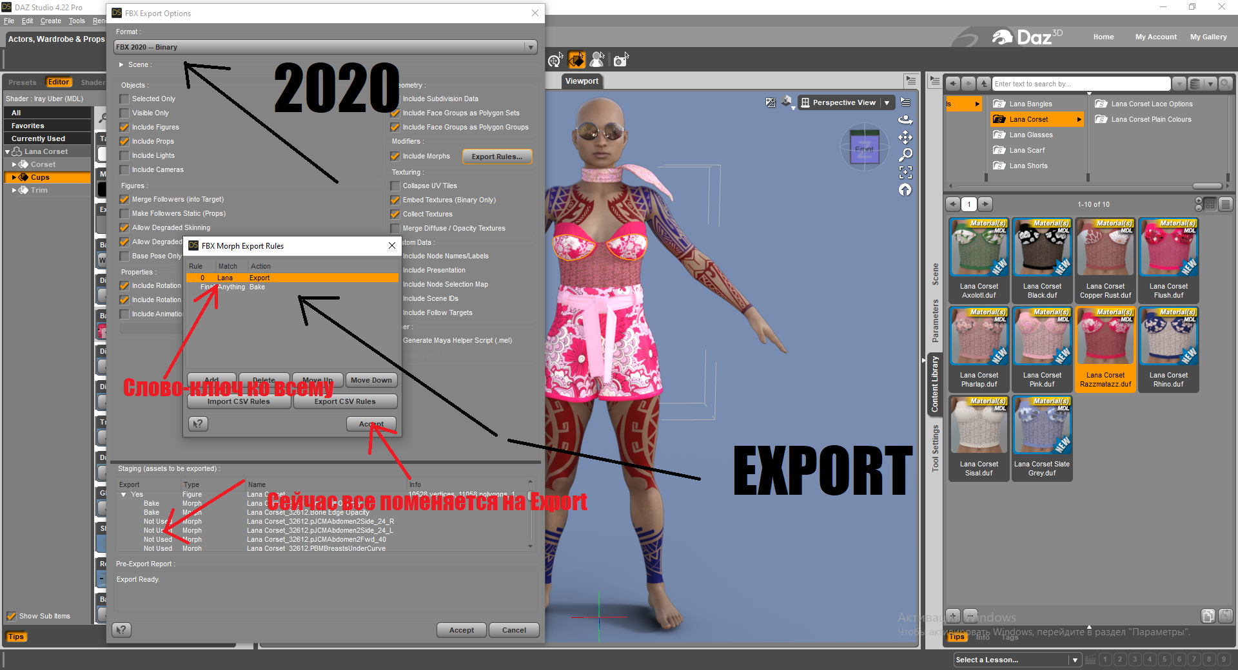Select the Viewport tab
1238x670 pixels.
pos(582,81)
